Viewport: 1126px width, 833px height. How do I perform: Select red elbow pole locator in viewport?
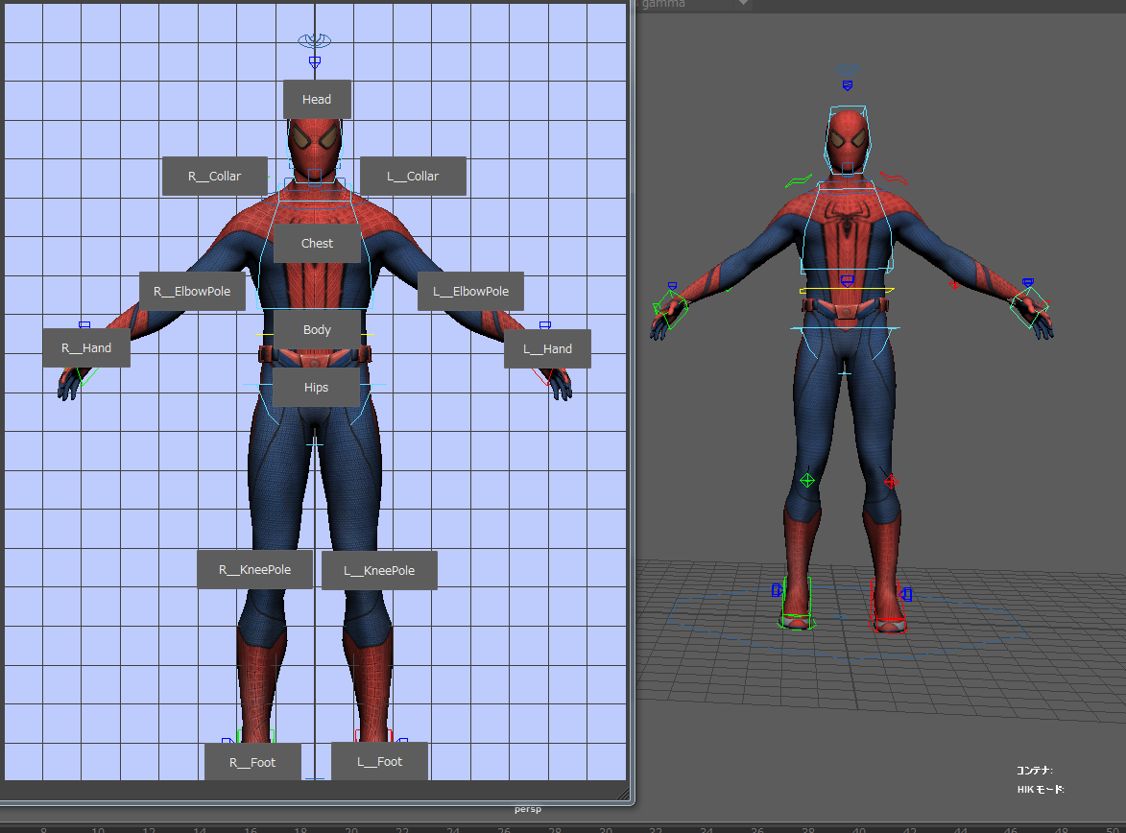pyautogui.click(x=953, y=284)
